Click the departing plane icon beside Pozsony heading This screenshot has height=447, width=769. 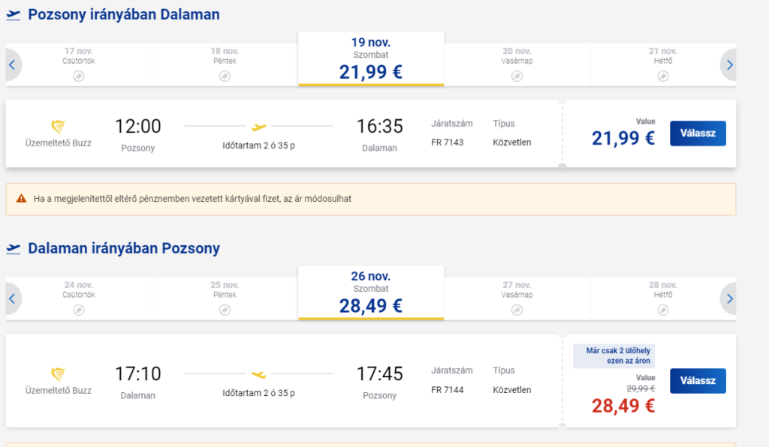(x=13, y=15)
